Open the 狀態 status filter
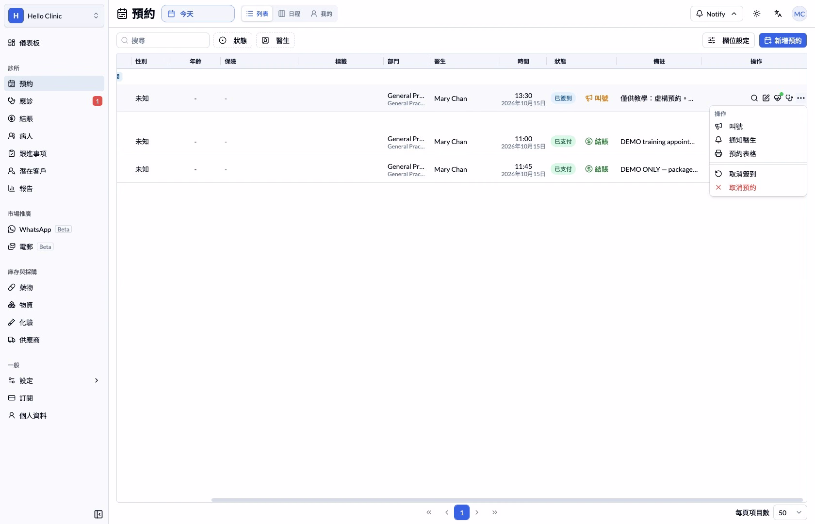Screen dimensions: 815x524 tap(233, 41)
